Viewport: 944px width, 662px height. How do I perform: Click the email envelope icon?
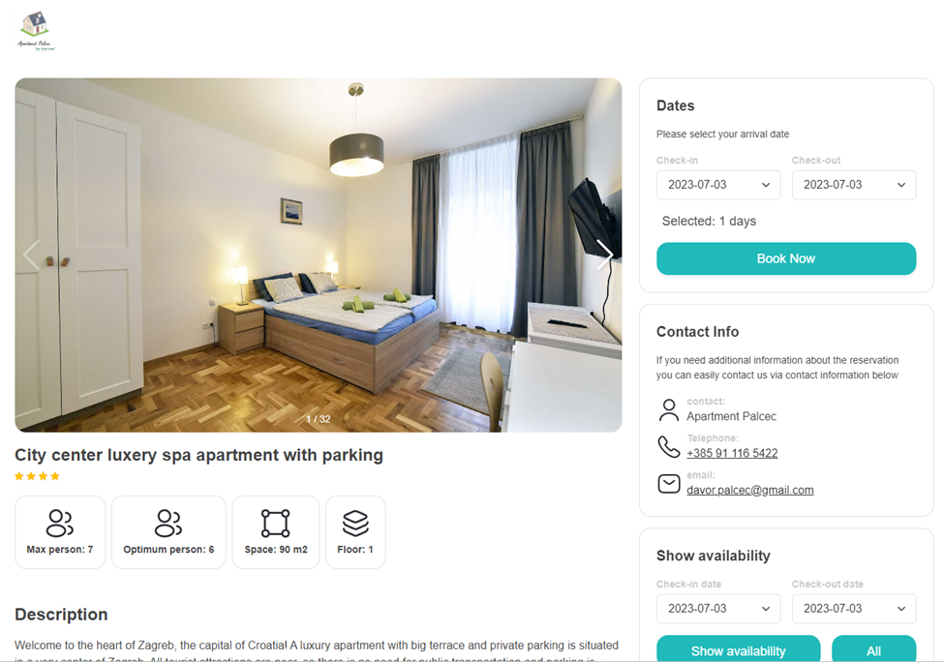point(669,484)
